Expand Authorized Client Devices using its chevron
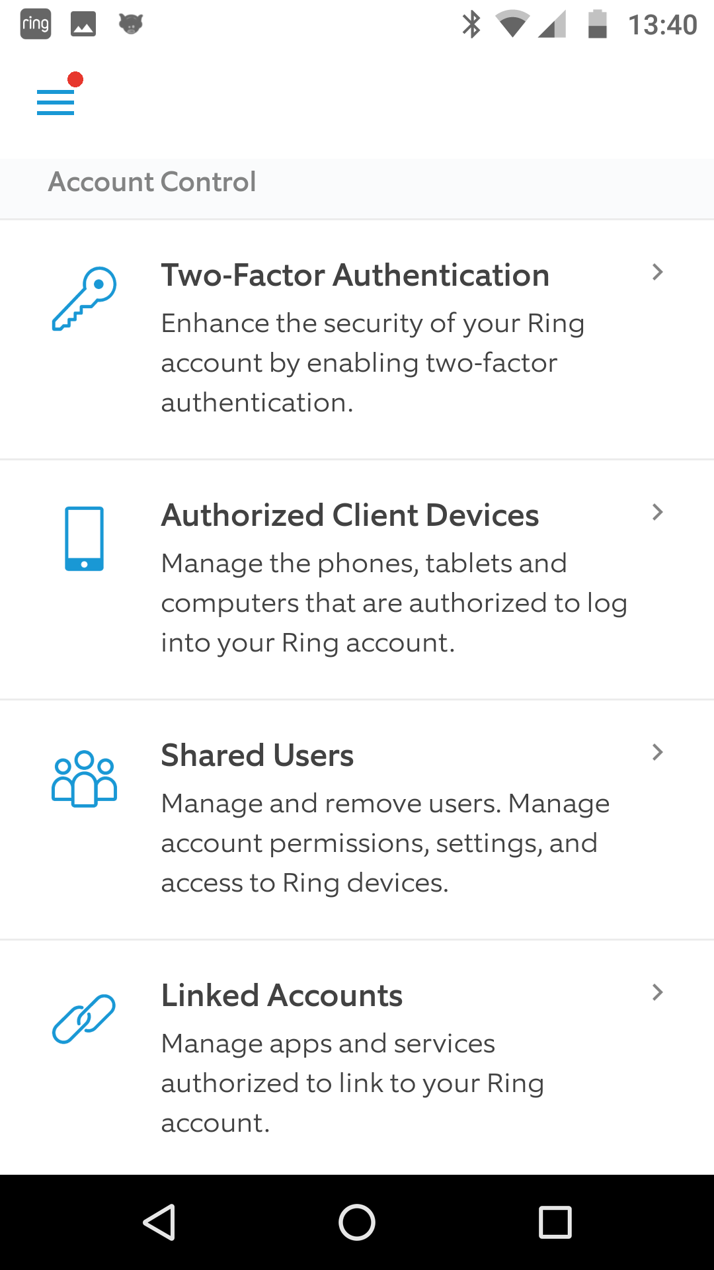The image size is (714, 1270). pyautogui.click(x=657, y=513)
